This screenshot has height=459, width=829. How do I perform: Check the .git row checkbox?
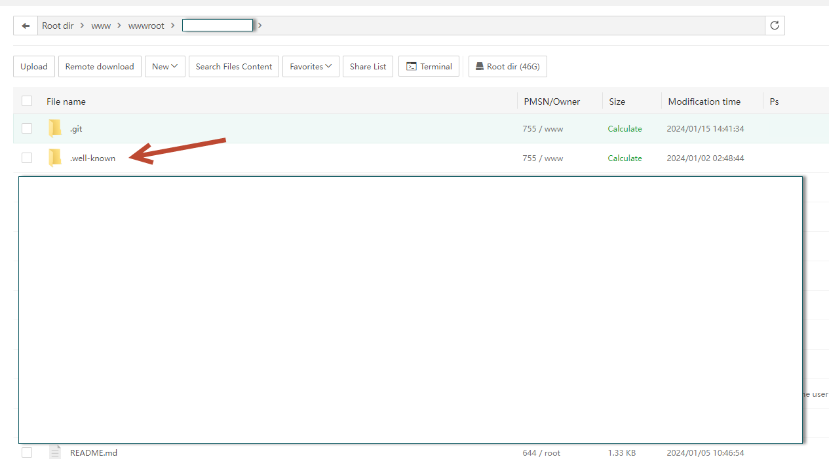[x=27, y=128]
